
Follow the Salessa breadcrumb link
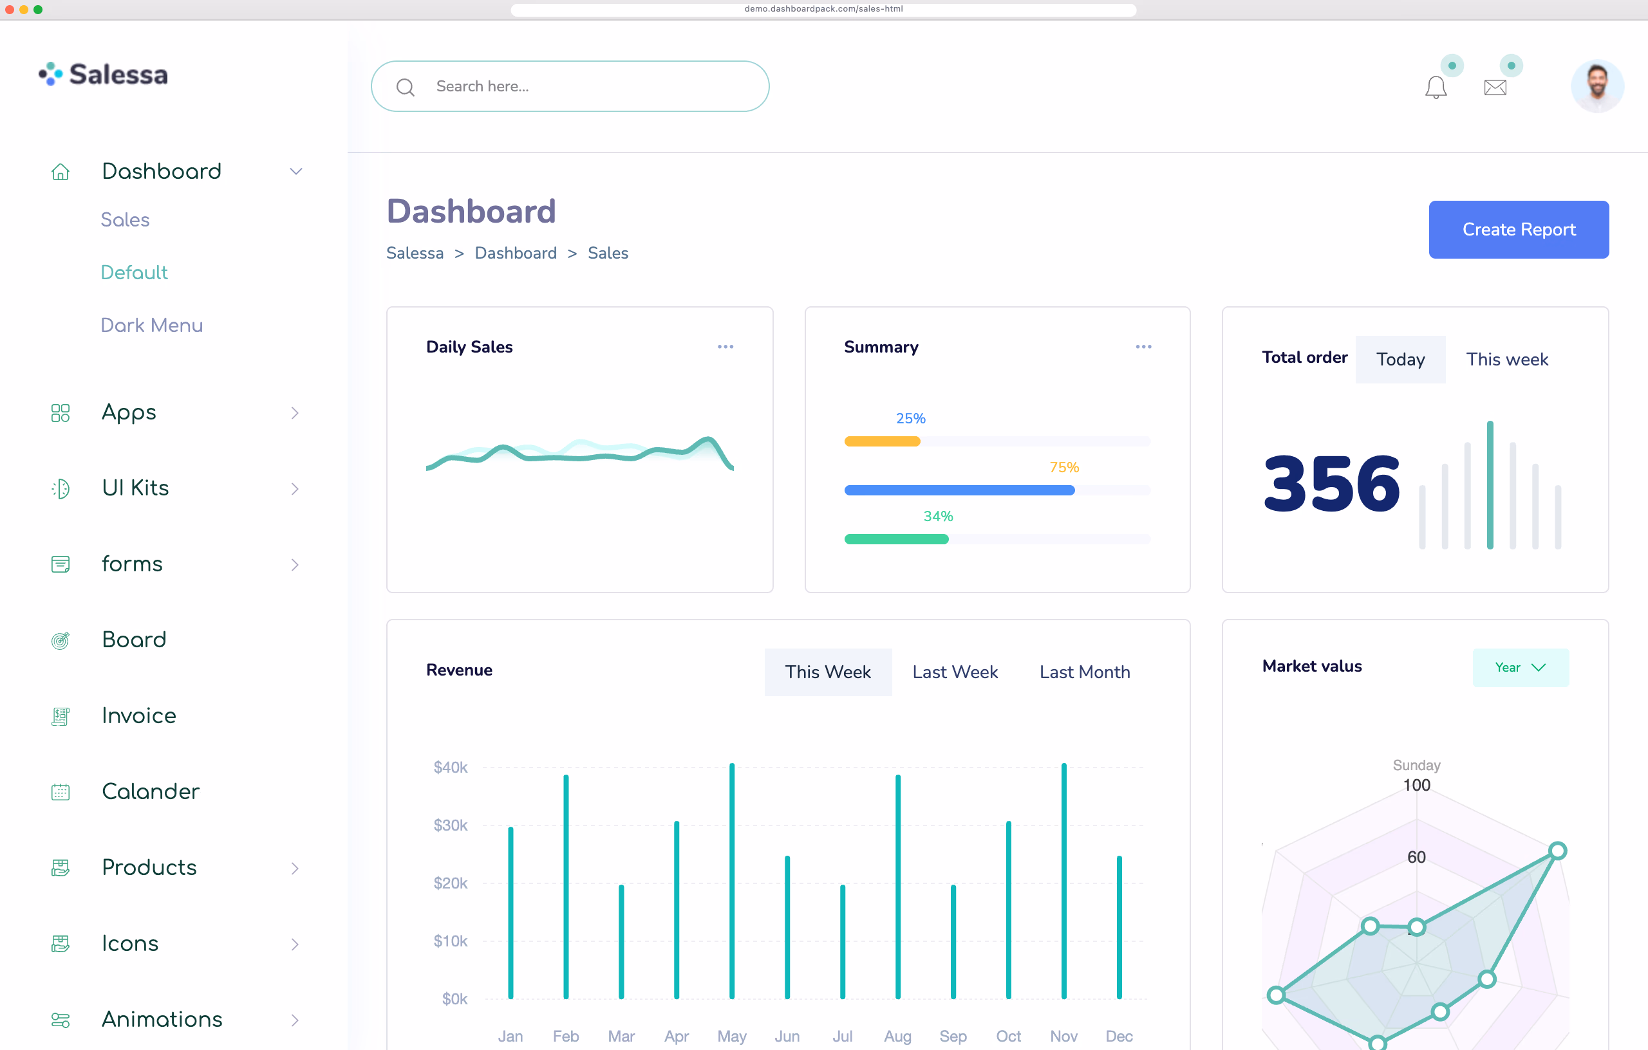coord(415,252)
